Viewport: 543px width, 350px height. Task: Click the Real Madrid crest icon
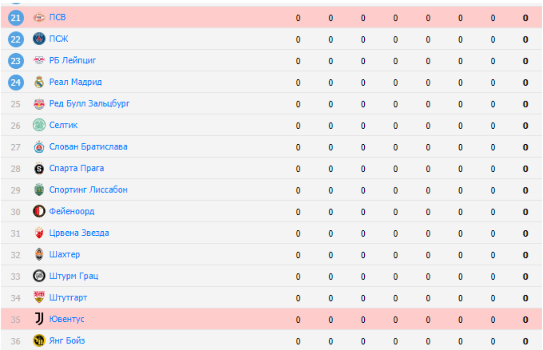pyautogui.click(x=39, y=82)
